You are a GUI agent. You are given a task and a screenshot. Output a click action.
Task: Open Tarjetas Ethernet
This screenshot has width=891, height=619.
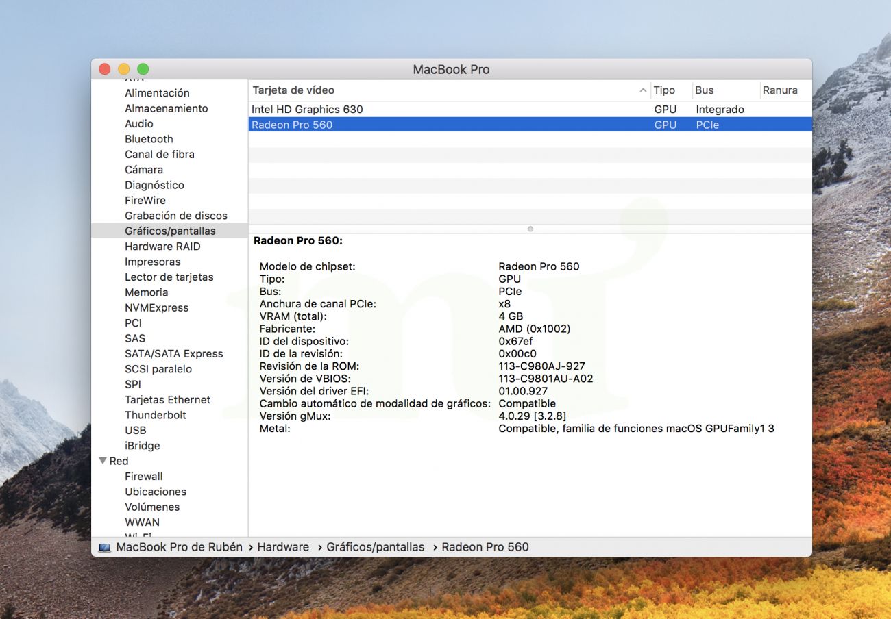click(x=167, y=400)
